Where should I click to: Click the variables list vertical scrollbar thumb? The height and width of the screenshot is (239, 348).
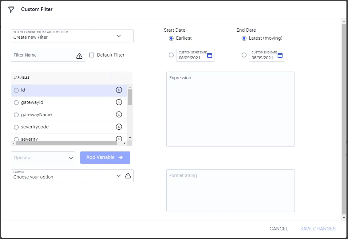130,97
